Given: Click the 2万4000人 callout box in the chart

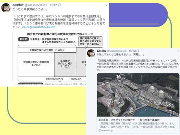Looking at the screenshot, I should click(x=90, y=41).
